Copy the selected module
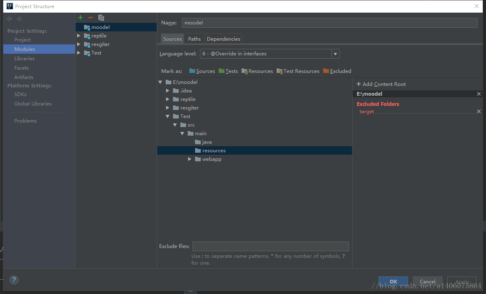The image size is (486, 294). tap(101, 18)
